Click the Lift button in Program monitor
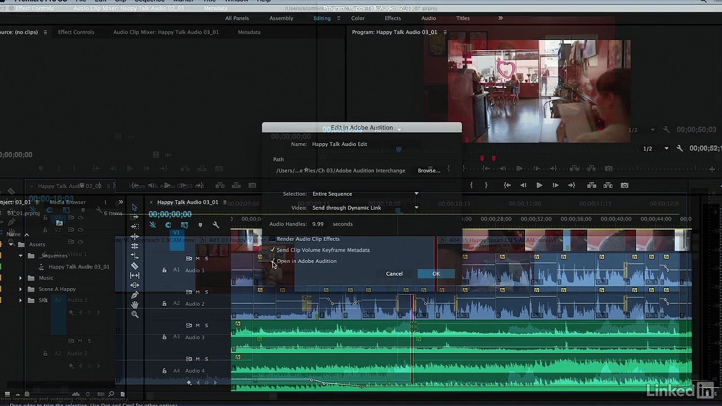Screen dimensions: 722x406 (592, 185)
